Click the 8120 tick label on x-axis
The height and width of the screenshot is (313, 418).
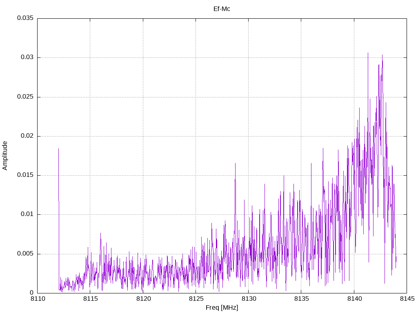[143, 300]
